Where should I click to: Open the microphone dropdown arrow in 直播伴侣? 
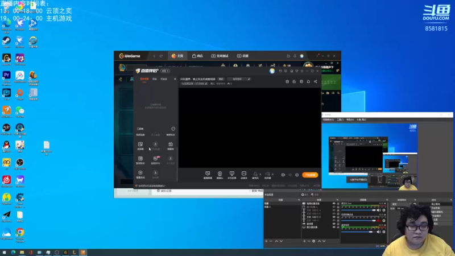pyautogui.click(x=260, y=174)
